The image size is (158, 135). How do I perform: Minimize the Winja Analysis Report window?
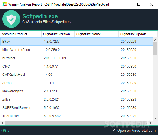point(126,4)
